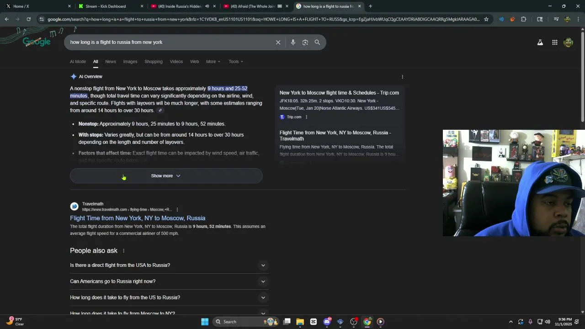Click the Google logo
The image size is (585, 329).
[37, 42]
